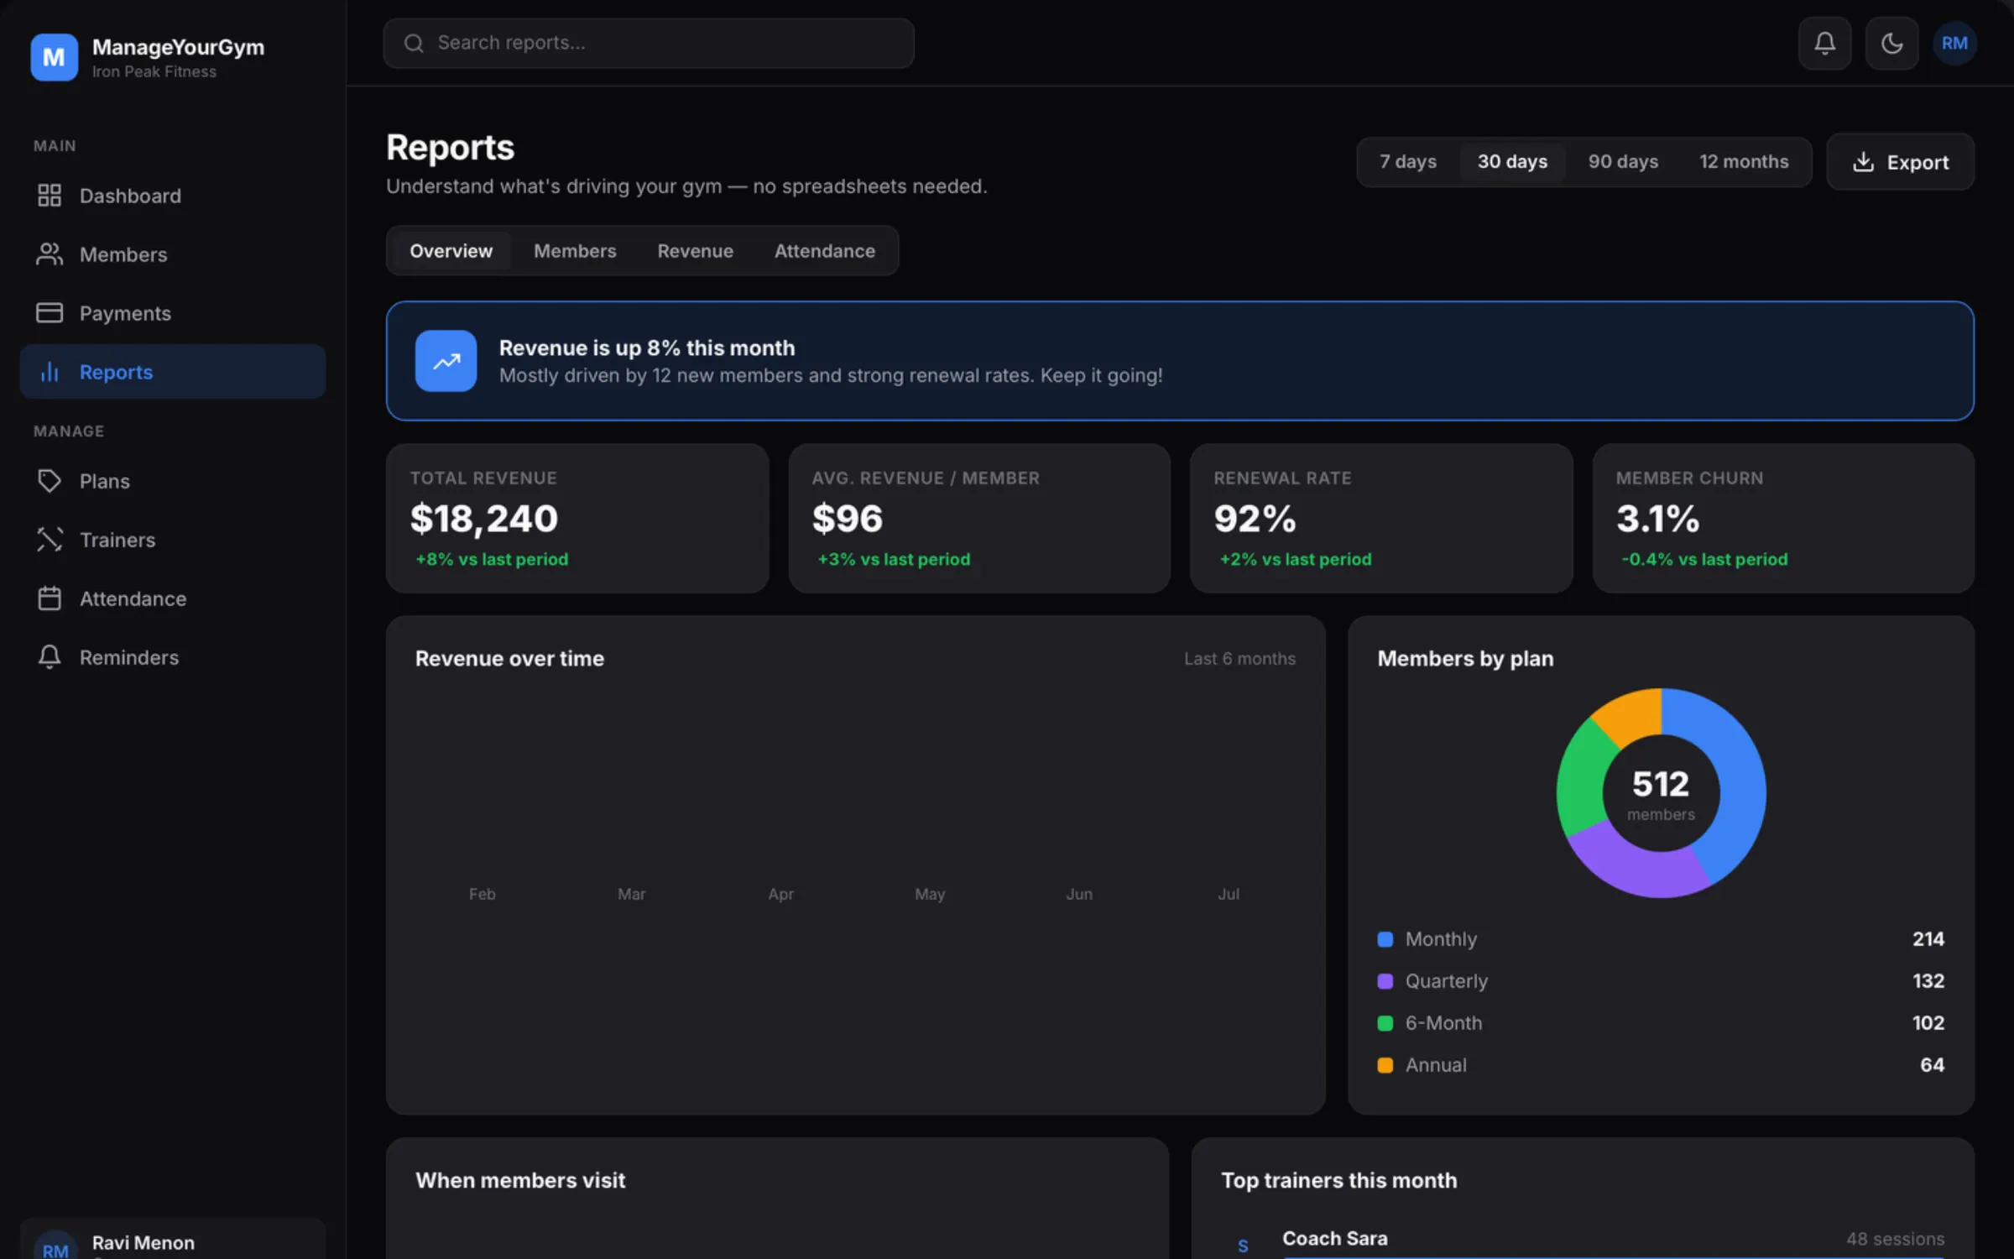This screenshot has height=1259, width=2014.
Task: Click the Avg. Revenue / Member card
Action: 979,518
